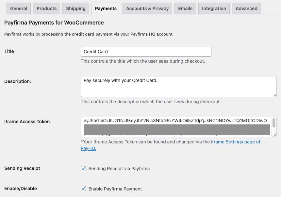Switch to the Emails tab
Viewport: 281px width, 197px height.
[x=185, y=8]
